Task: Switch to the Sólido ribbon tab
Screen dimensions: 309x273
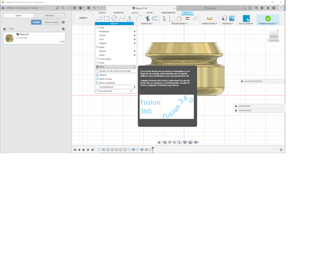Action: click(102, 13)
